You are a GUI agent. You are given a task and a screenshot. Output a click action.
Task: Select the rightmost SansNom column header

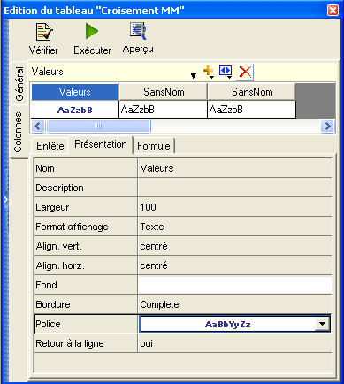[252, 92]
